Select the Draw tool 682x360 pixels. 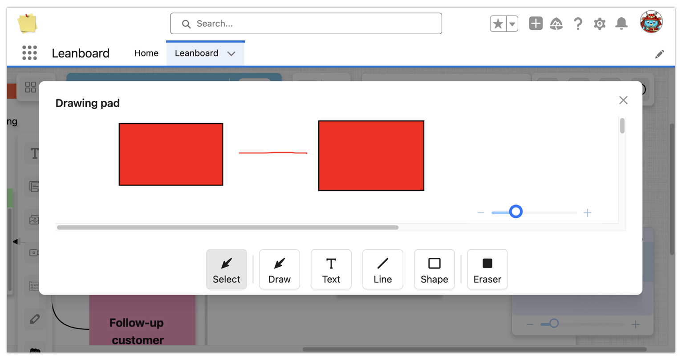(279, 269)
